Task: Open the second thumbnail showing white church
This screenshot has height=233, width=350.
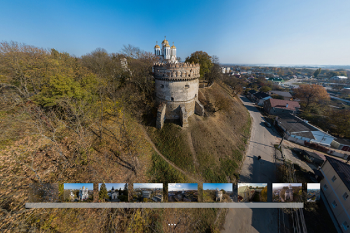Action: click(x=78, y=192)
